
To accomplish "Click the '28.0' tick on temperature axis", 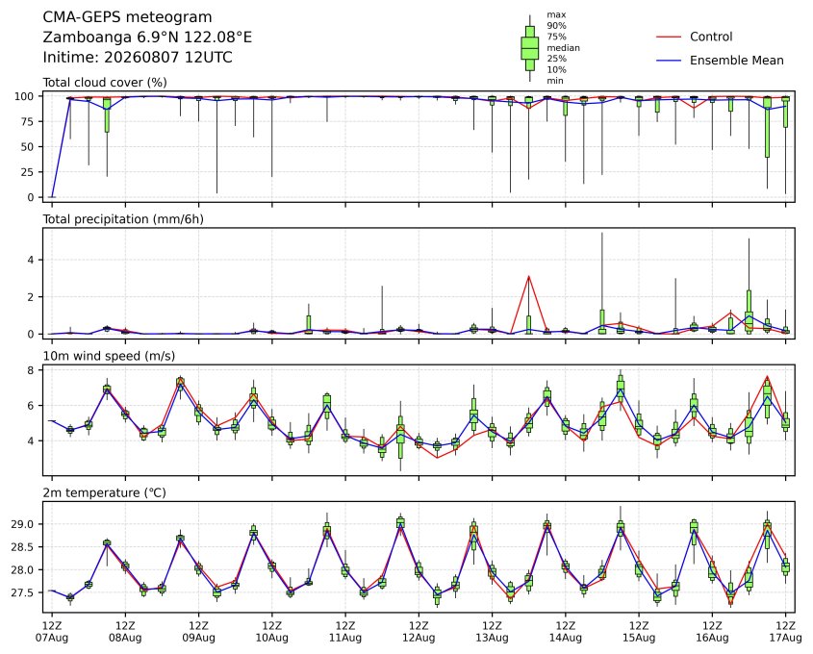I will pyautogui.click(x=22, y=570).
